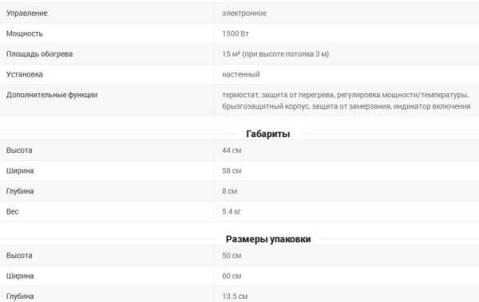Select the 44 см height value

point(232,150)
